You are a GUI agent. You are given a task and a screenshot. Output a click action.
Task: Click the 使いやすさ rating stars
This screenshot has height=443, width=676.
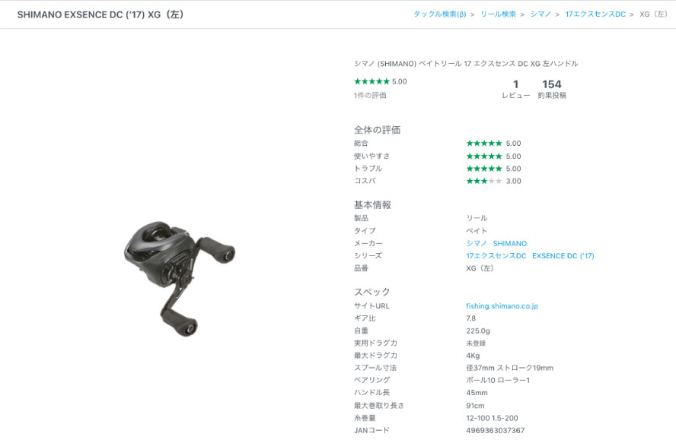(484, 157)
